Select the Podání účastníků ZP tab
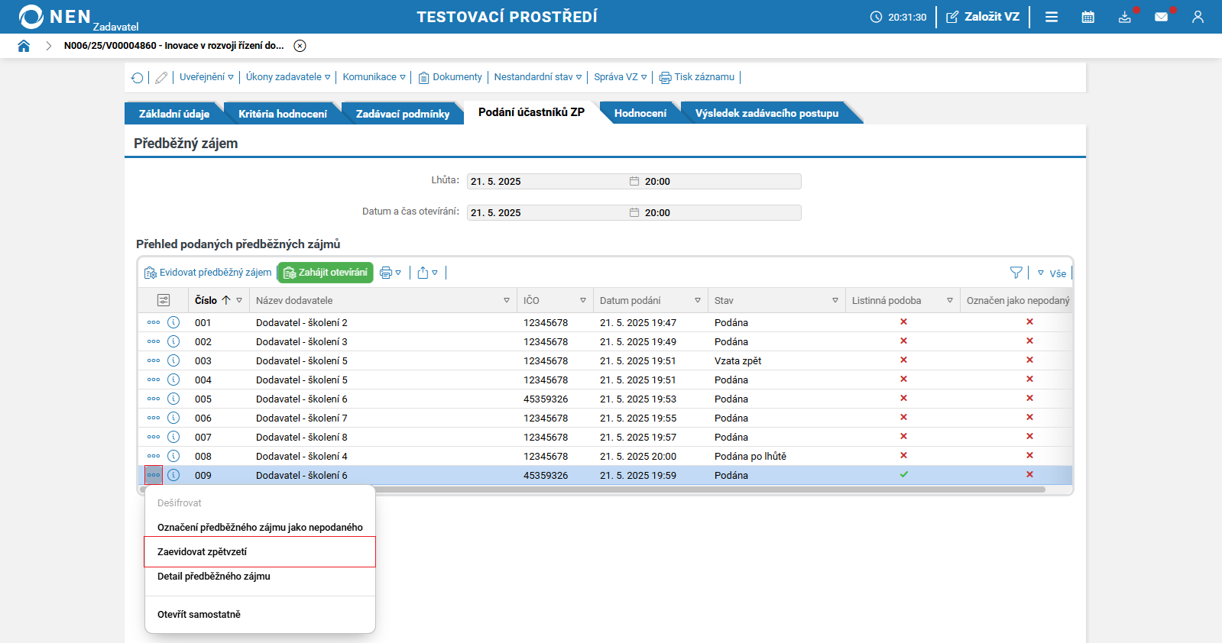 [x=531, y=112]
